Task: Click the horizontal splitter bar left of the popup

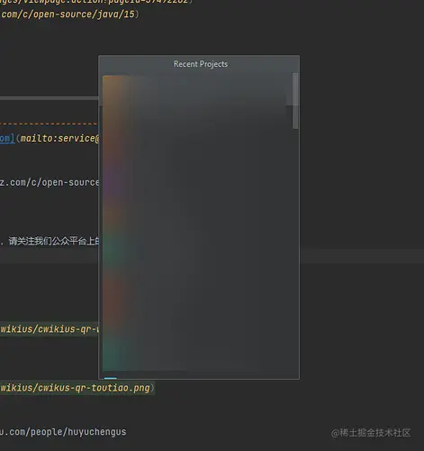Action: [49, 98]
